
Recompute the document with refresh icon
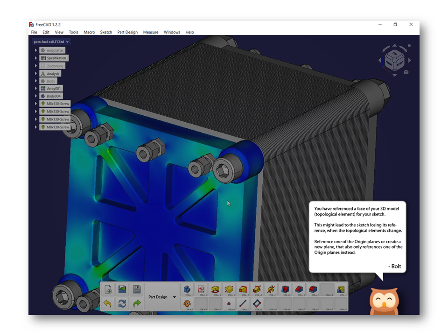(x=122, y=305)
